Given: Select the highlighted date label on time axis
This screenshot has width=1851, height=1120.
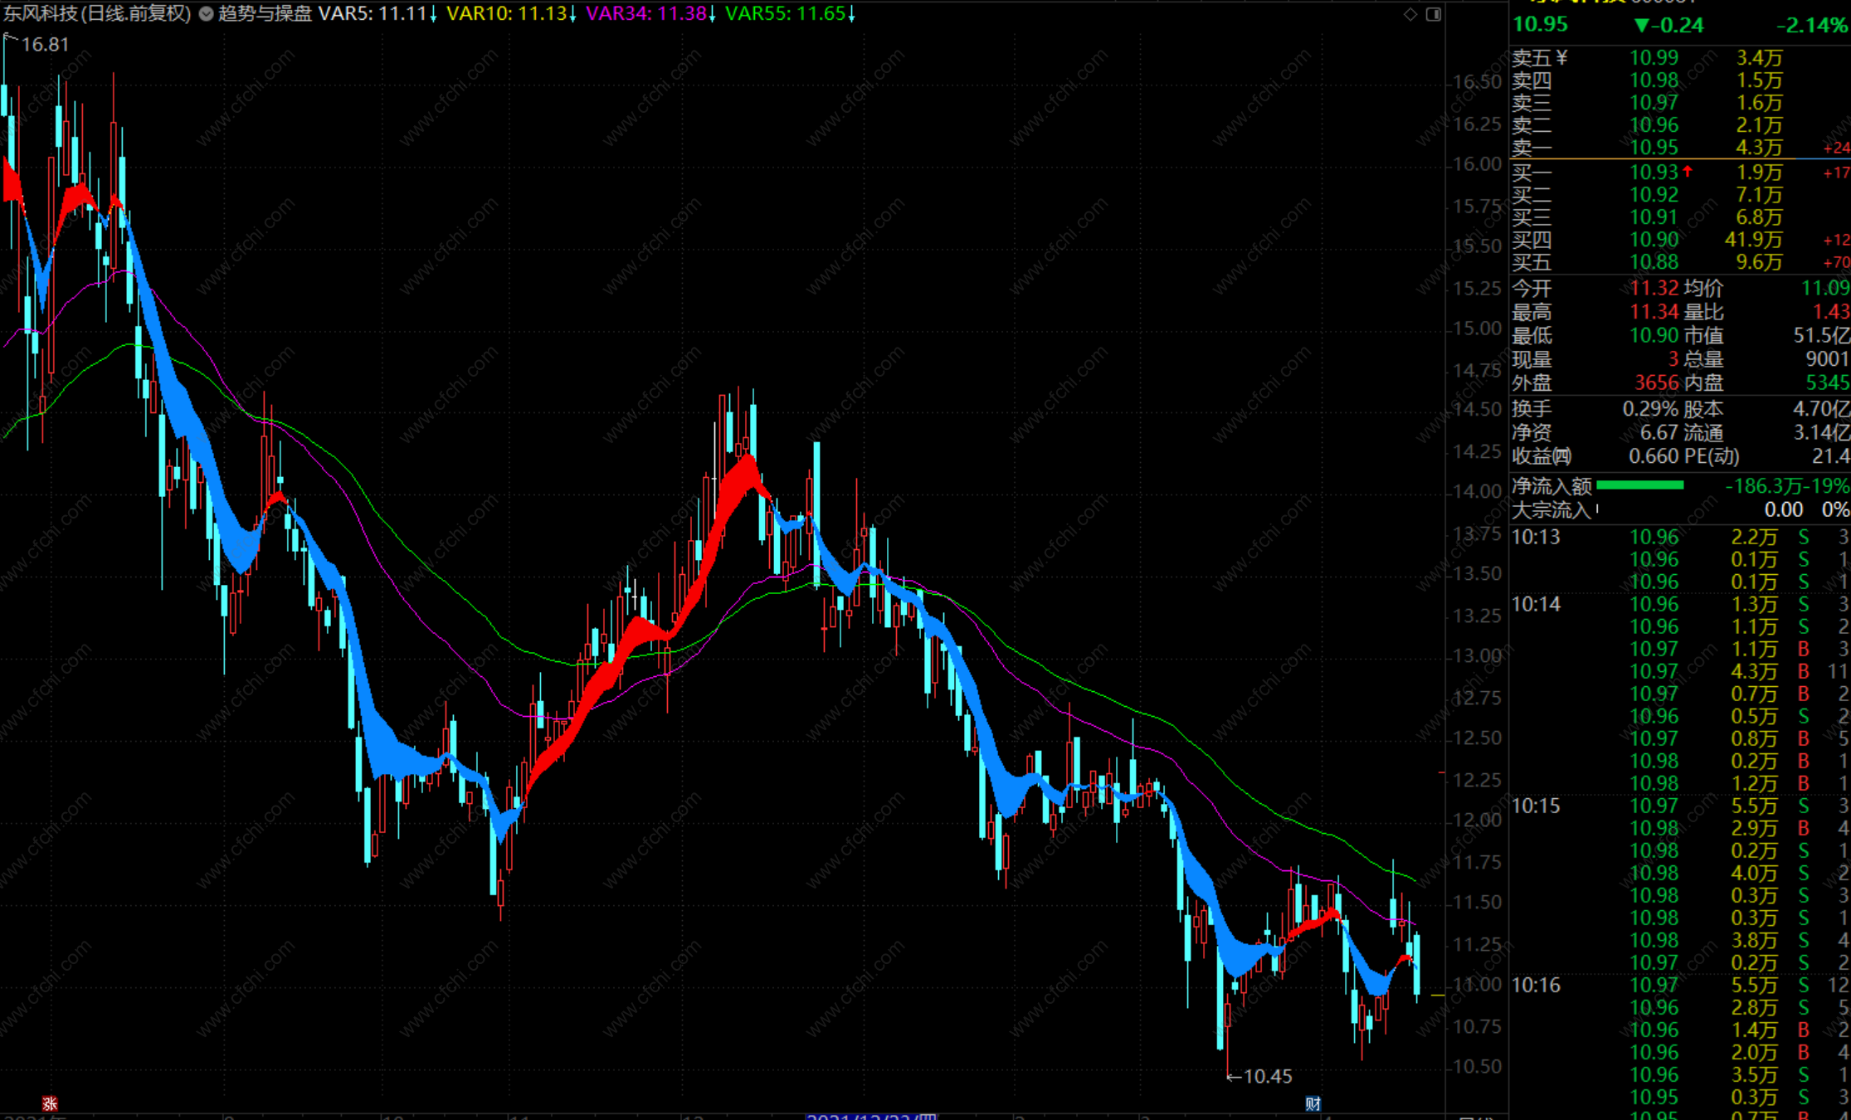Looking at the screenshot, I should (871, 1117).
